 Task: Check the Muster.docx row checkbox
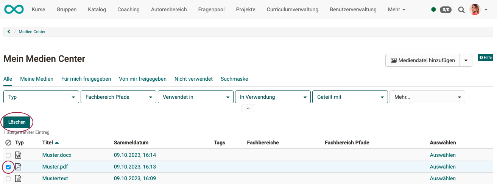[x=8, y=155]
